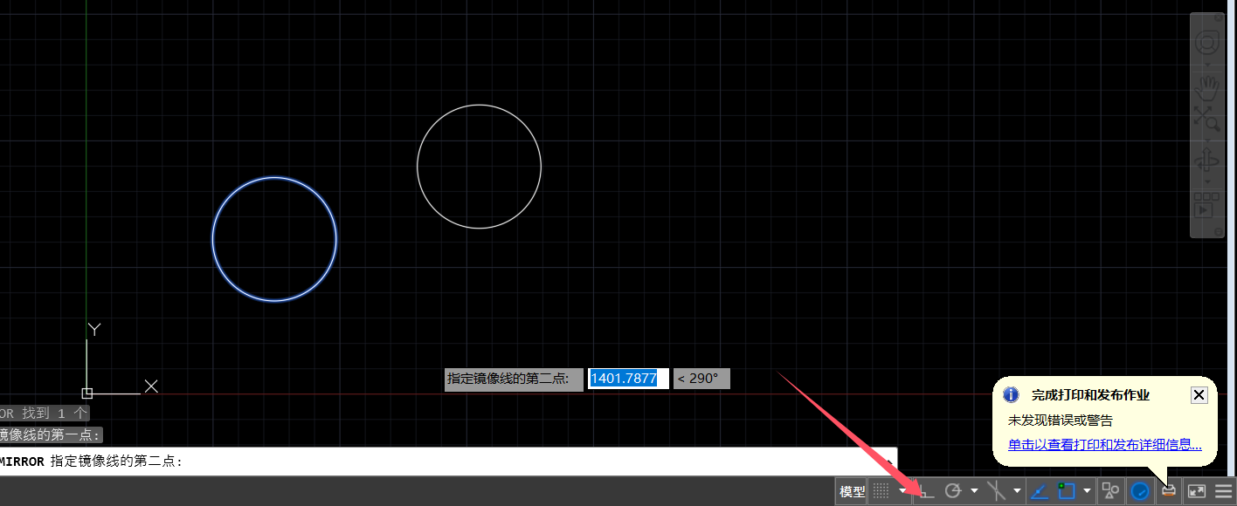Click the mirror line distance input 1401.7877

[628, 379]
